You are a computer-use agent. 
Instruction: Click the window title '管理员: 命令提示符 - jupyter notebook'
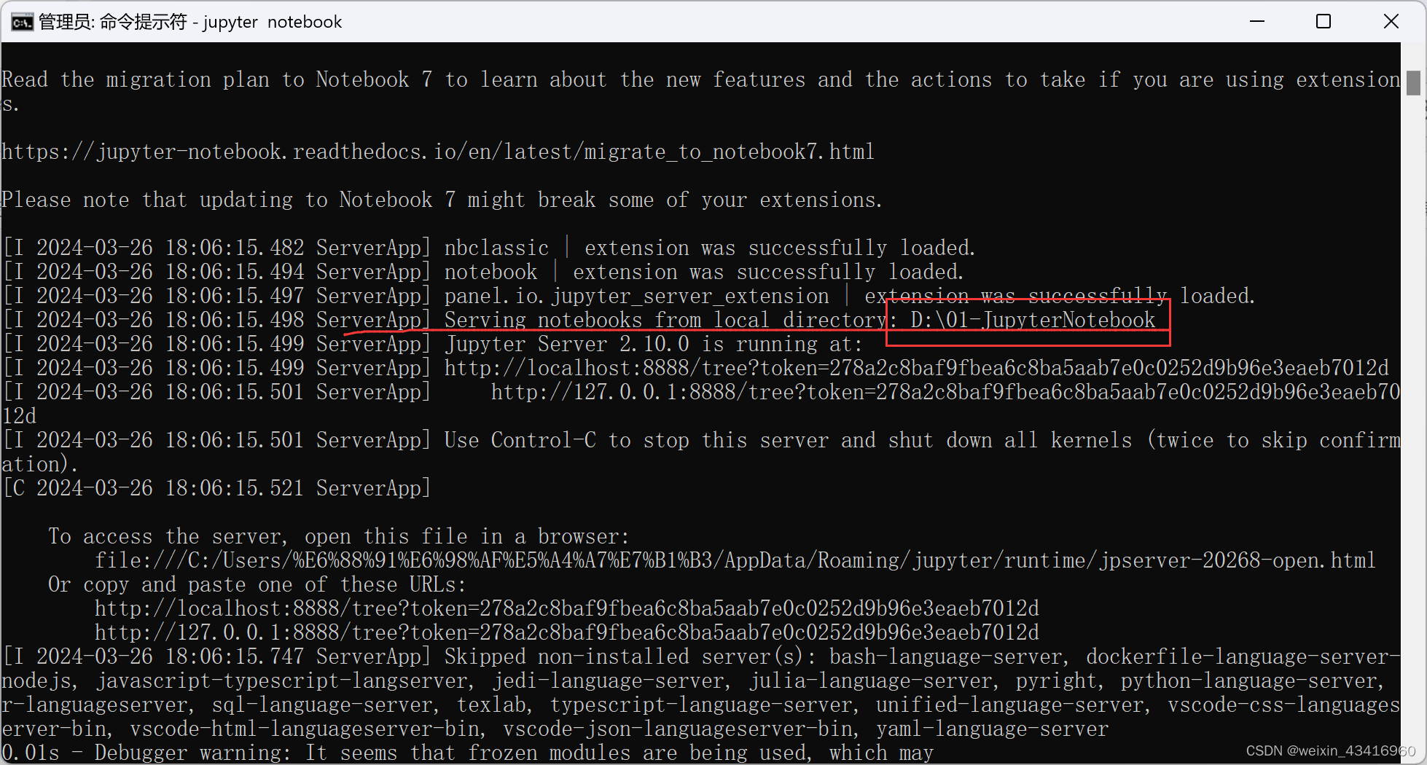point(190,23)
